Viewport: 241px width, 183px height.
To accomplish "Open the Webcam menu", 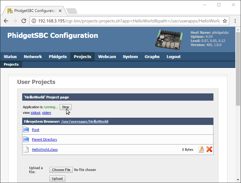I will pos(107,57).
